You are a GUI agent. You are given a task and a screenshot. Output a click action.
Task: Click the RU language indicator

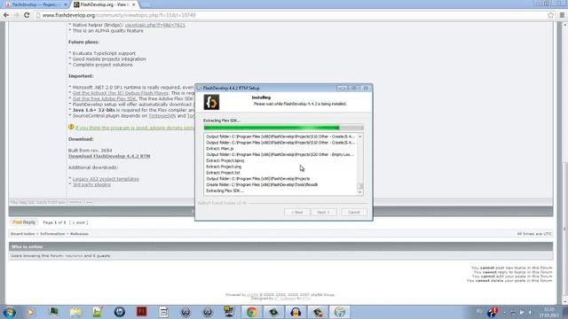[479, 311]
